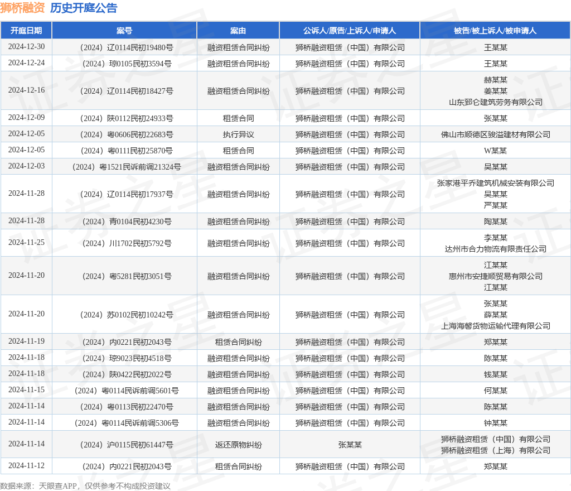Click defendant 严某某
The image size is (571, 491).
495,205
